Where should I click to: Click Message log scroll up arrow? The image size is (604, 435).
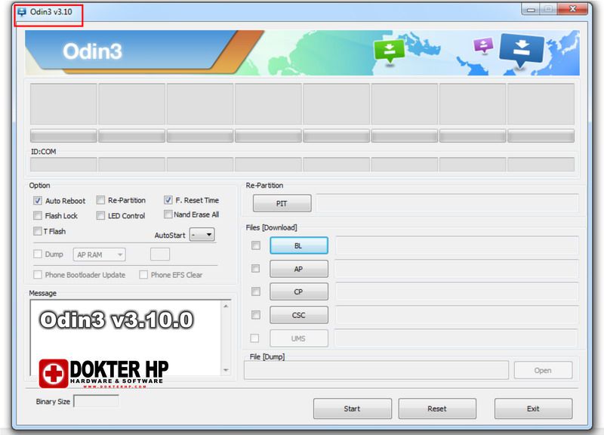[226, 307]
